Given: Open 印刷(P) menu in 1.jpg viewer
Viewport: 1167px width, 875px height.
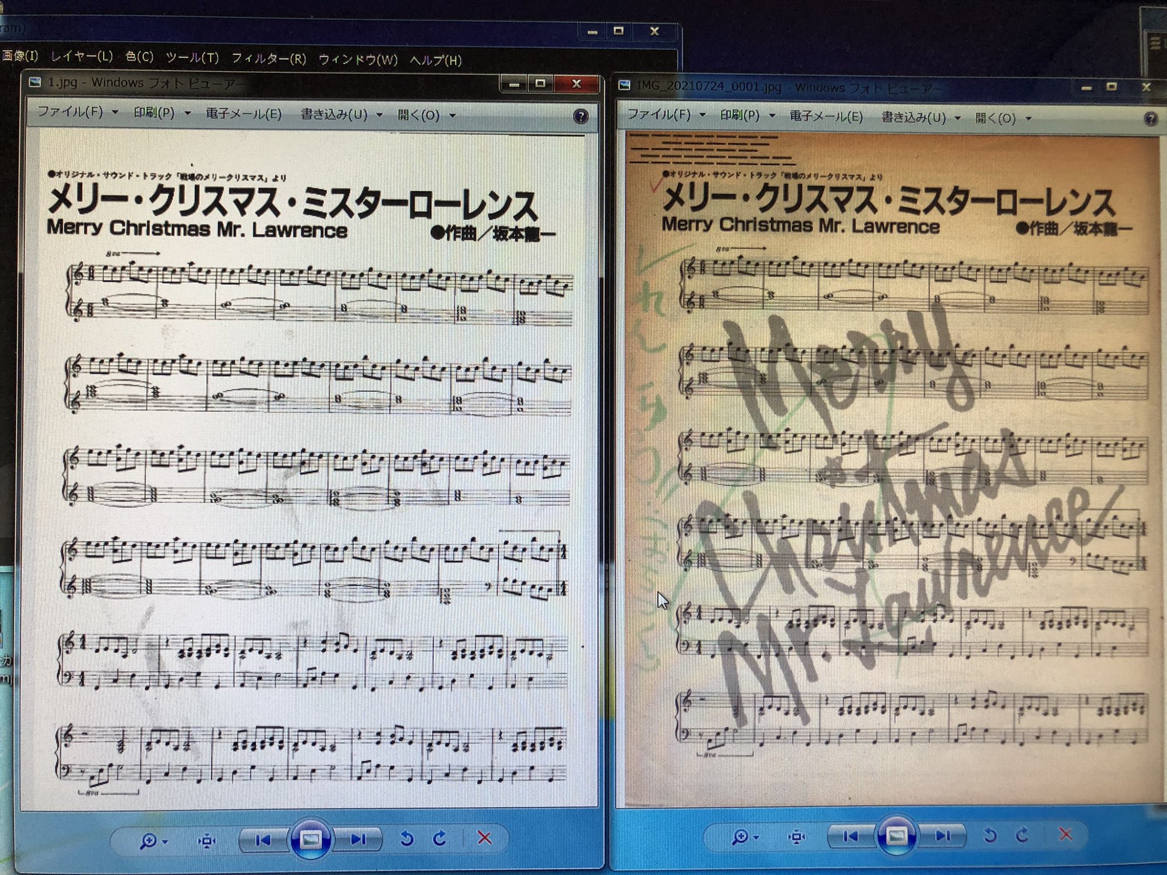Looking at the screenshot, I should [x=161, y=113].
